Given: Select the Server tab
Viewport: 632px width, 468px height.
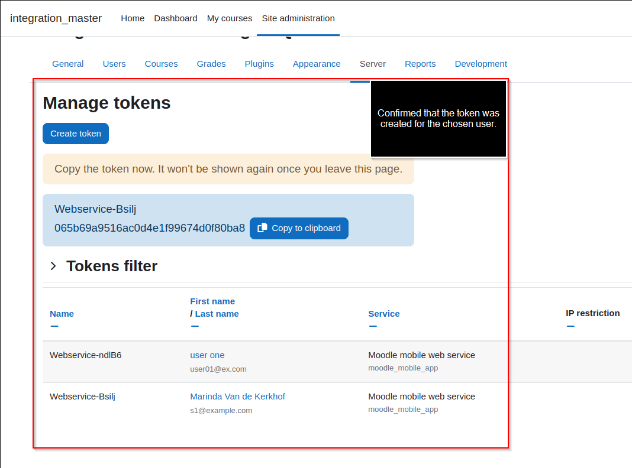Looking at the screenshot, I should 372,64.
